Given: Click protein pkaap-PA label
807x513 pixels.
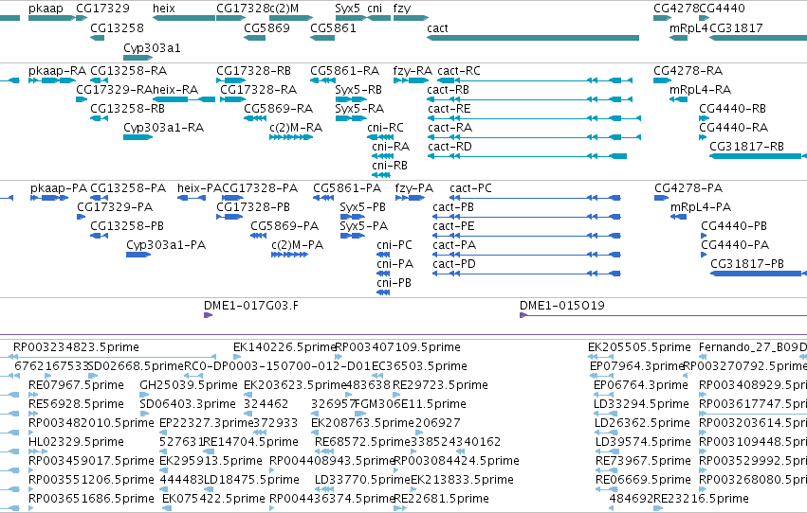Looking at the screenshot, I should (59, 188).
